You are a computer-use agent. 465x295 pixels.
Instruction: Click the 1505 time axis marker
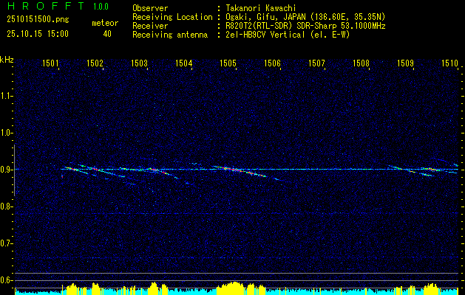[x=228, y=63]
